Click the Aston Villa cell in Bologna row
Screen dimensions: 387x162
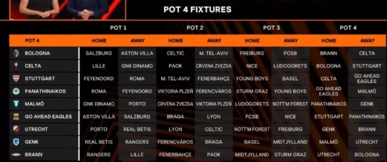[137, 53]
